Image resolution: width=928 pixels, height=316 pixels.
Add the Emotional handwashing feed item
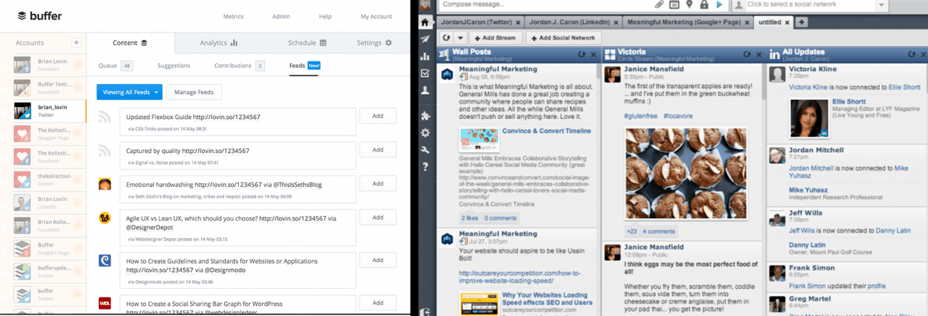point(378,184)
